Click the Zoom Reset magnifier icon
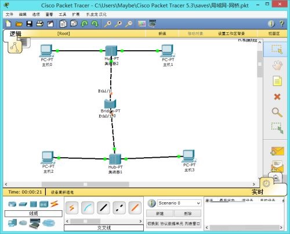The height and width of the screenshot is (234, 290). coord(118,24)
